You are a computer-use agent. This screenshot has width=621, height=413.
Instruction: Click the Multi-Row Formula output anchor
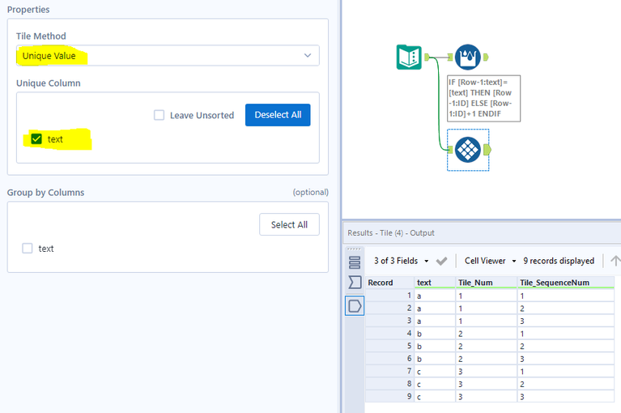click(x=486, y=57)
